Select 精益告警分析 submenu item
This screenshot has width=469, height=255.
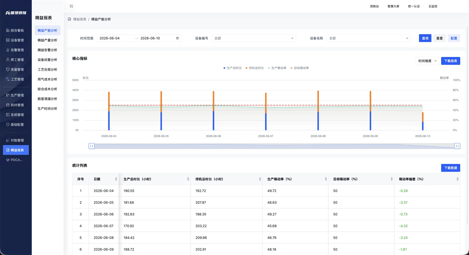click(x=47, y=50)
